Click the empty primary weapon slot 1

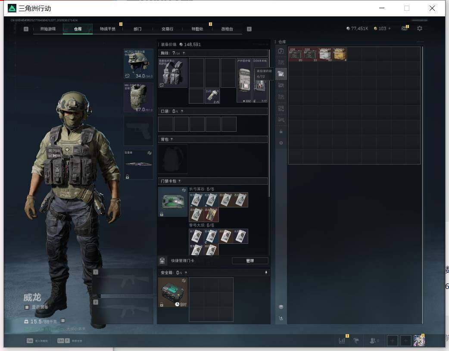point(122,281)
